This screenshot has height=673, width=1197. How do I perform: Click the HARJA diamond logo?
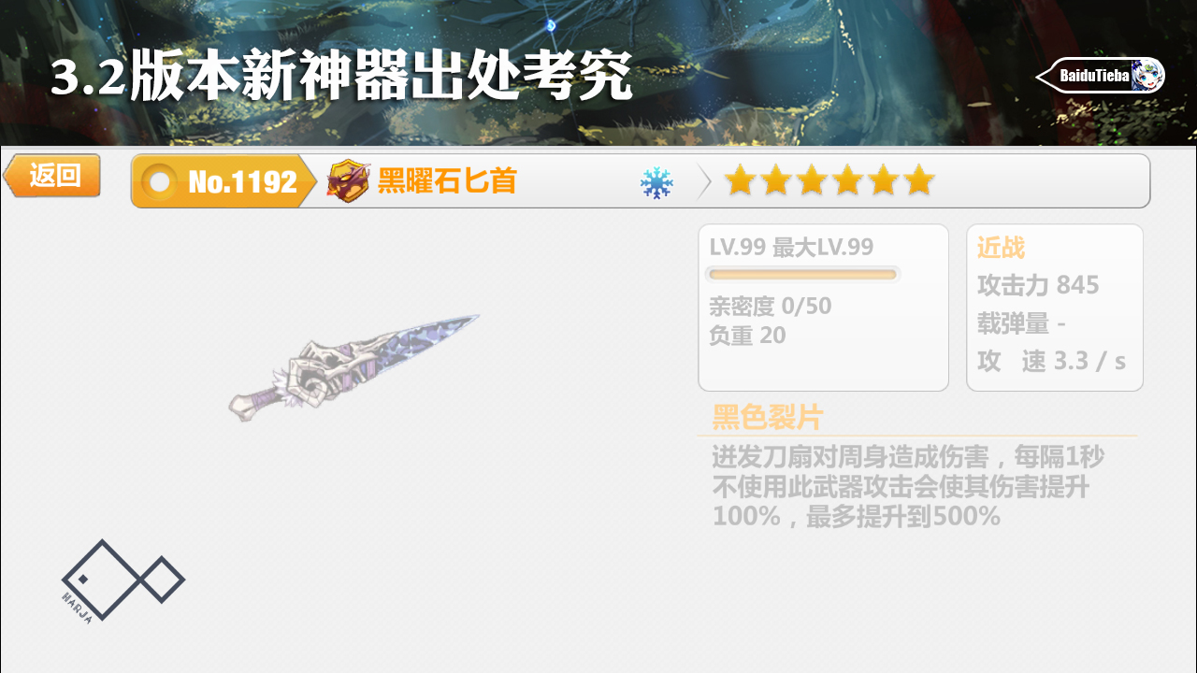pos(123,580)
